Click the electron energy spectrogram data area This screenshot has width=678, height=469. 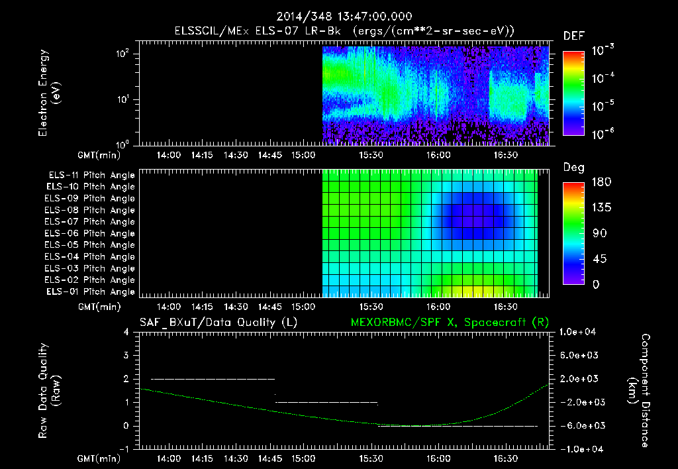(x=436, y=95)
